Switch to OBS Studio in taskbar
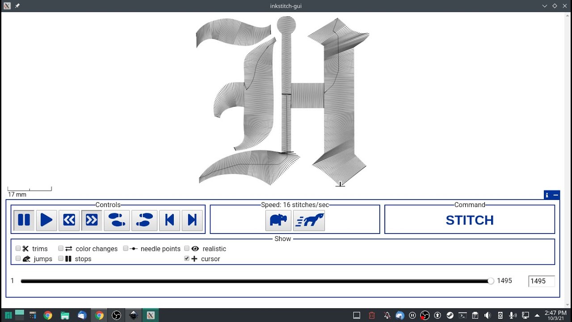This screenshot has height=322, width=572. tap(116, 315)
